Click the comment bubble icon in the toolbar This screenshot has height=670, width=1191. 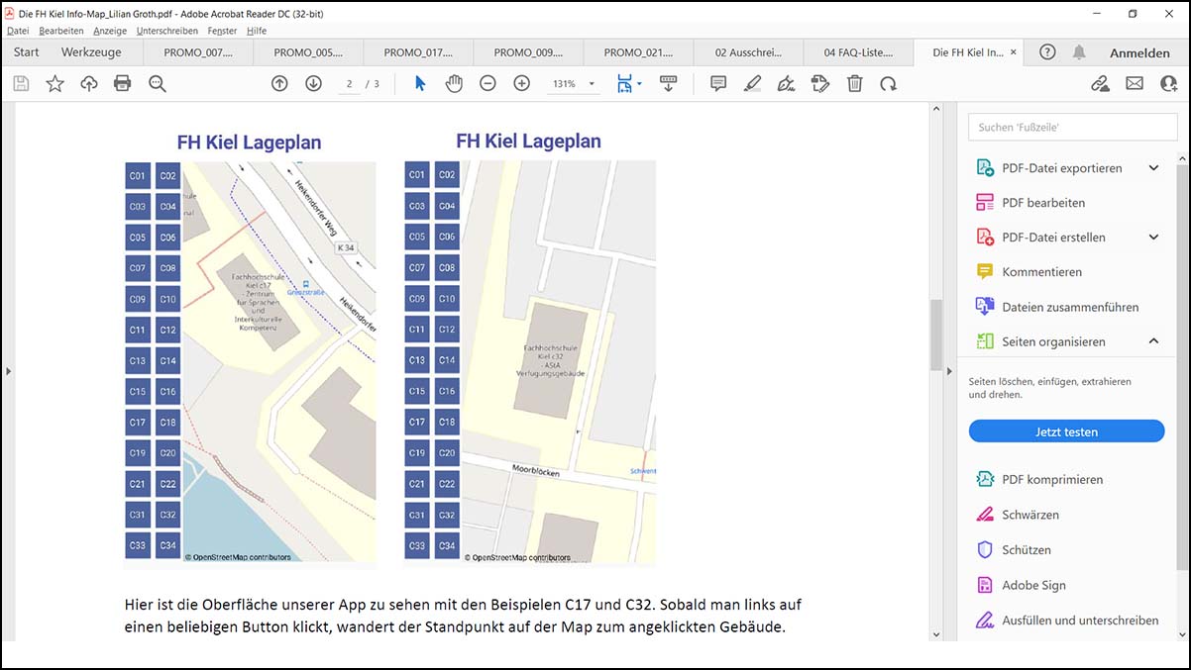[717, 84]
